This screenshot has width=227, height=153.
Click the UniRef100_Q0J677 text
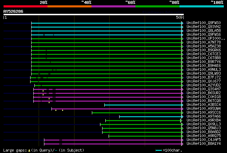point(204,81)
